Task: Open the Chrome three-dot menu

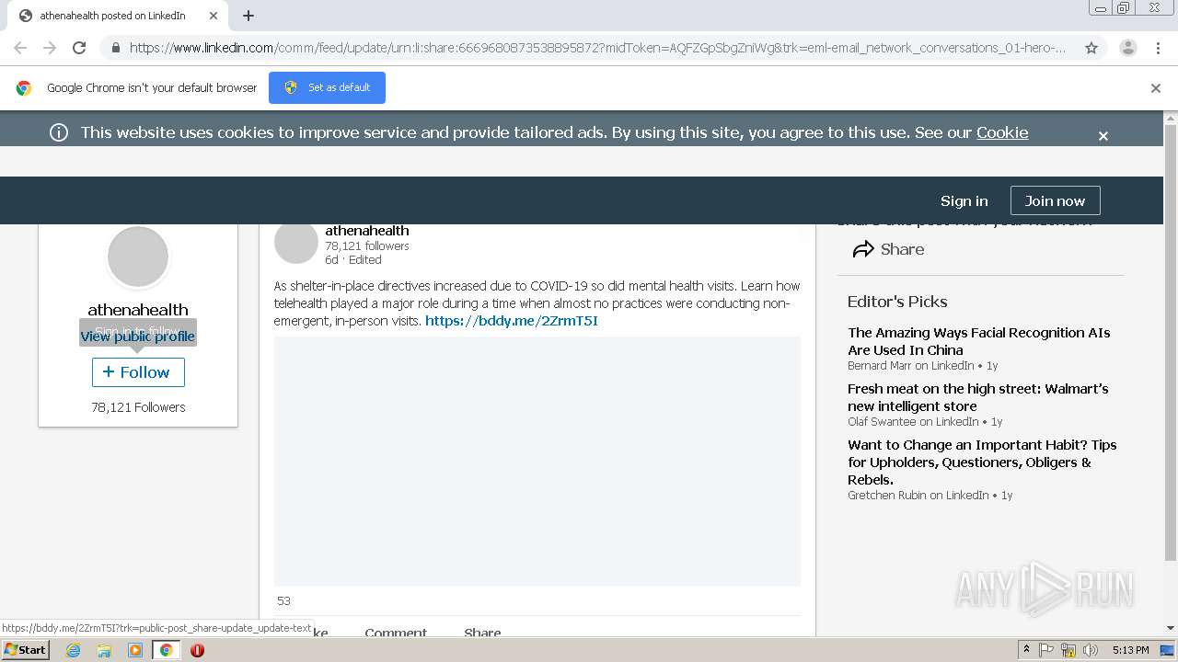Action: (x=1158, y=48)
